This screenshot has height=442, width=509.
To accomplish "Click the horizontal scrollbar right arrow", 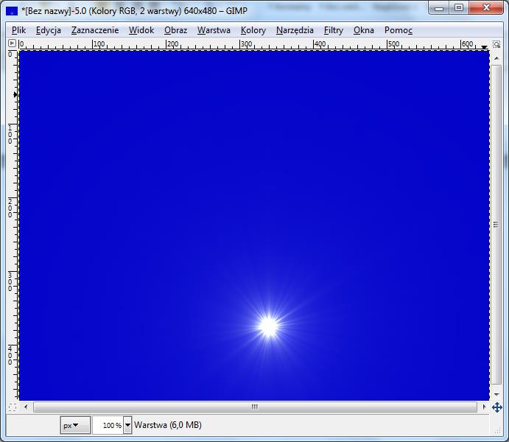I will 484,407.
